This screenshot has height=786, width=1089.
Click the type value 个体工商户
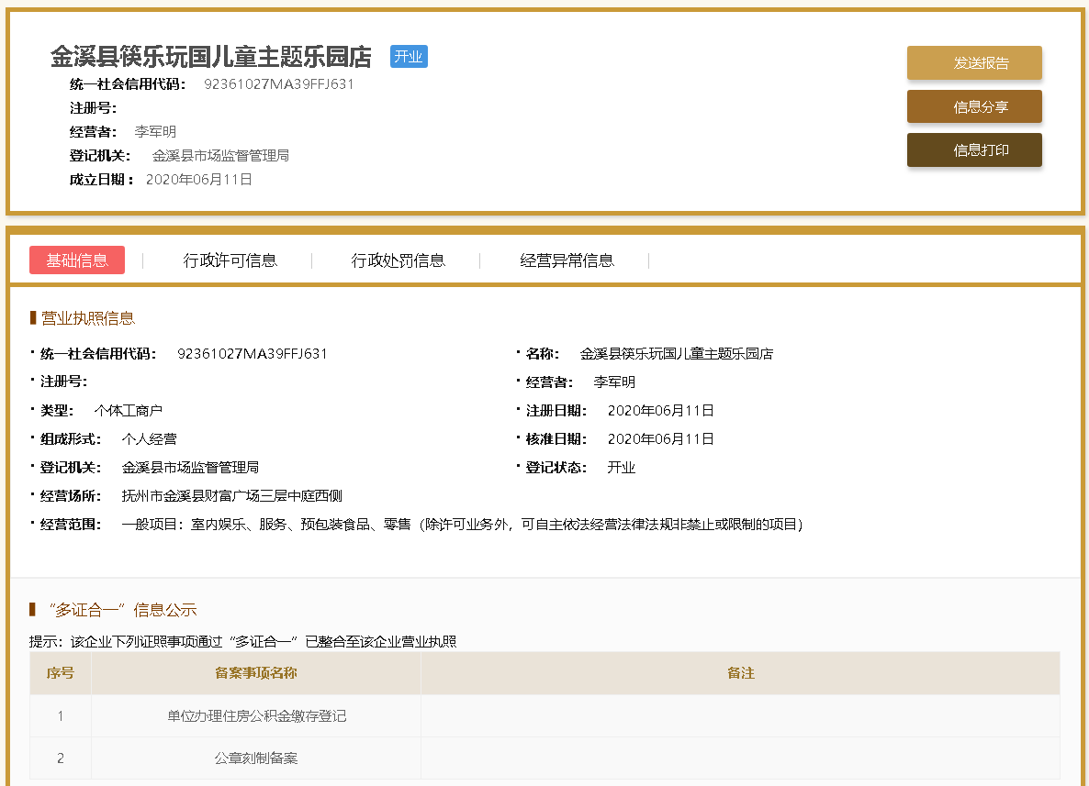pyautogui.click(x=128, y=411)
